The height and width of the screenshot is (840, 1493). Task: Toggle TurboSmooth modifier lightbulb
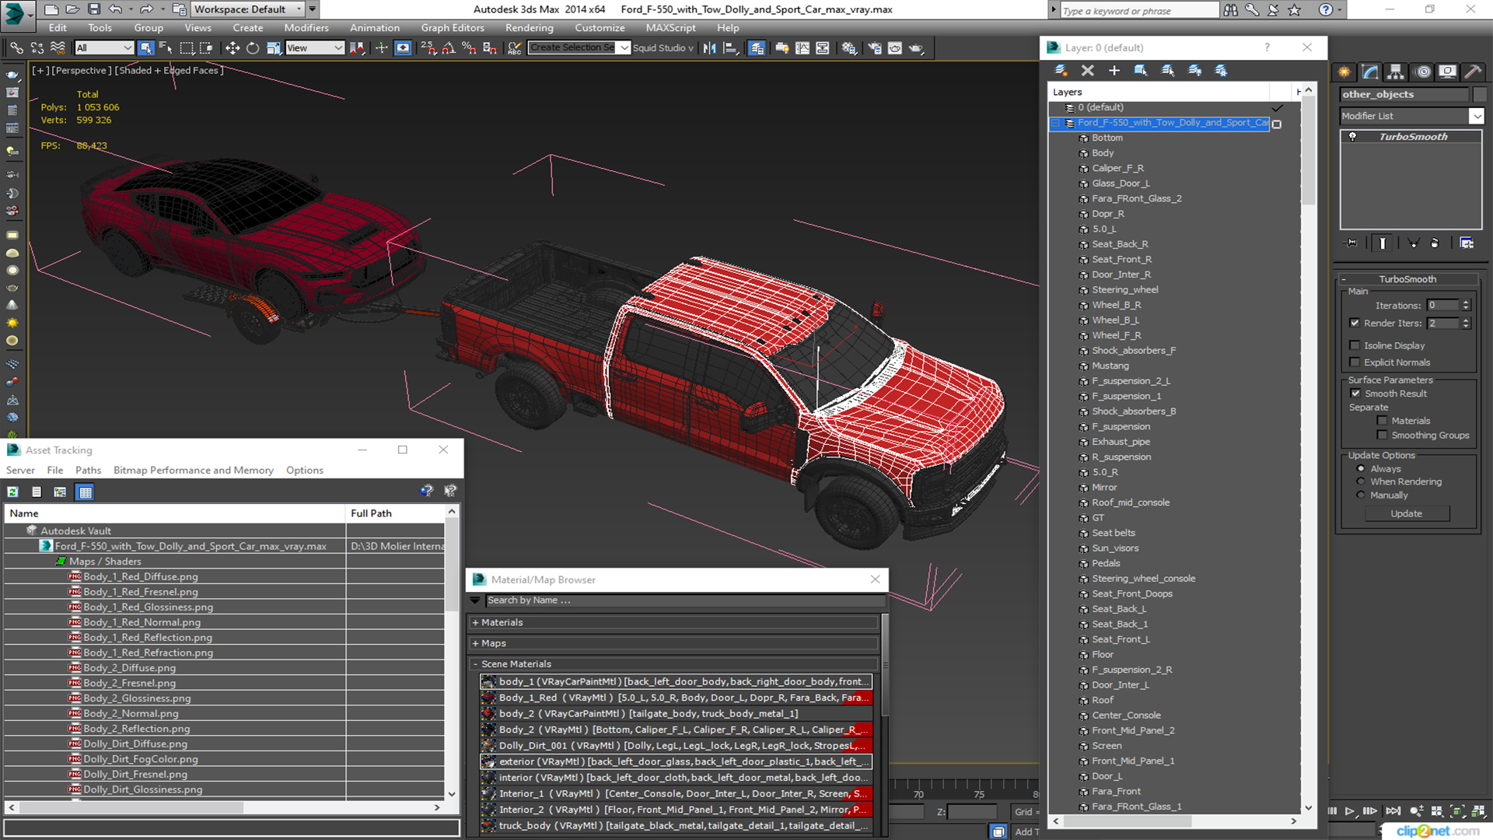[1352, 137]
